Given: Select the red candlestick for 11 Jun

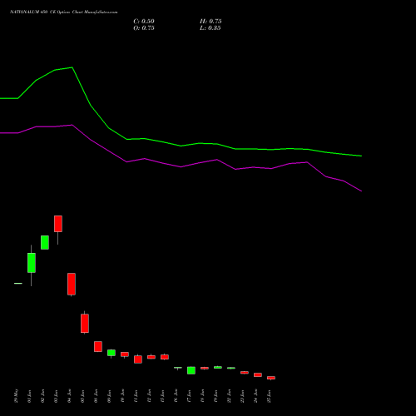Looking at the screenshot, I should (x=138, y=359).
